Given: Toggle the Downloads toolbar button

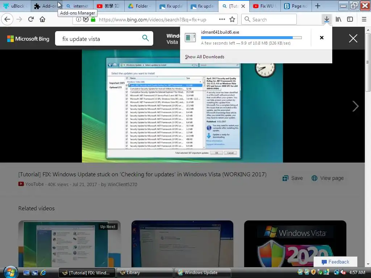Looking at the screenshot, I should click(326, 20).
